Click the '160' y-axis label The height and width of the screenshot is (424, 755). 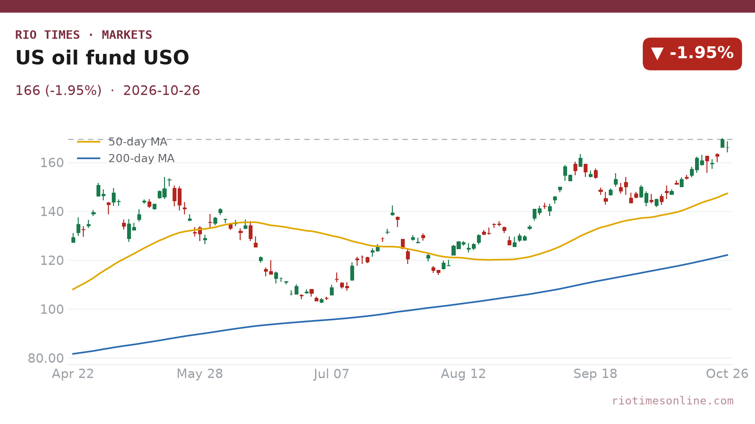pos(52,163)
